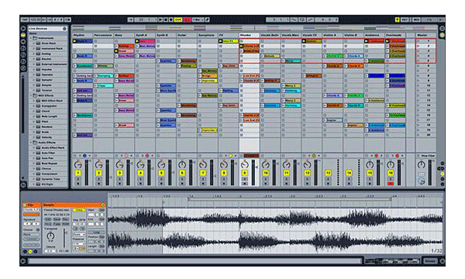Viewport: 465px width, 279px height.
Task: Toggle the yellow Warp button
Action: [x=78, y=210]
